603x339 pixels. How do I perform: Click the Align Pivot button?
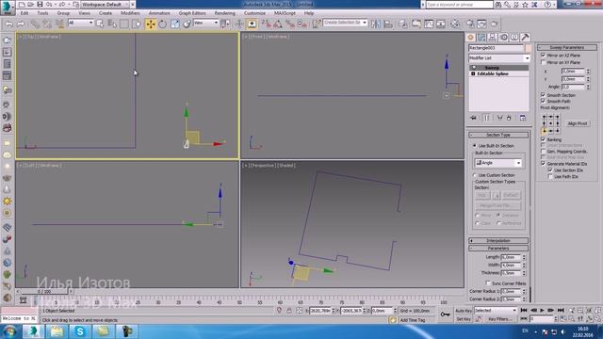[578, 123]
